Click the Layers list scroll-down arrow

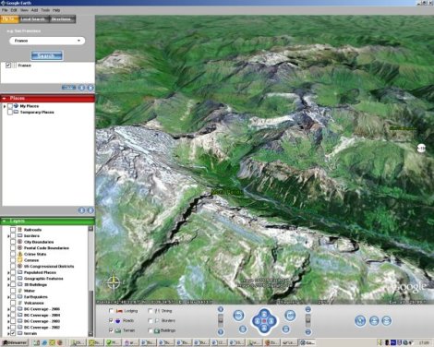click(90, 333)
